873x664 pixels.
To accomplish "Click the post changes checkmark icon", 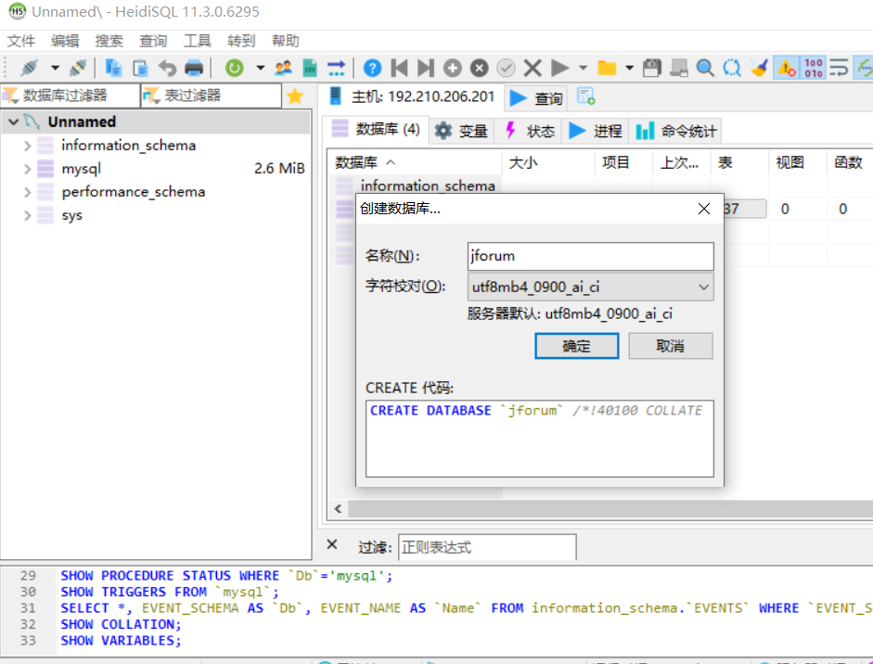I will pos(507,68).
